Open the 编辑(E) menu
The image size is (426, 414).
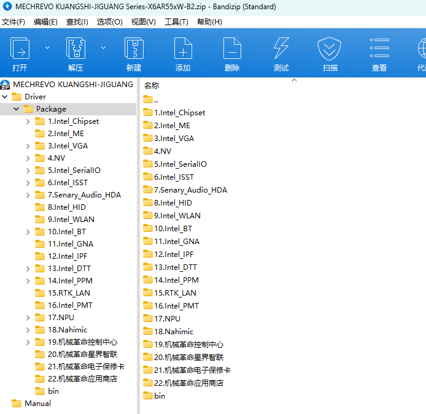[45, 22]
